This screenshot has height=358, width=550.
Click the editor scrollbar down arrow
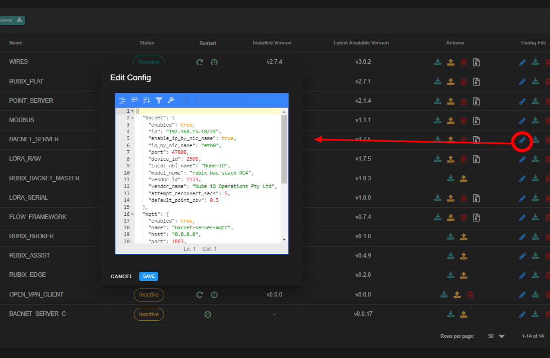click(284, 240)
